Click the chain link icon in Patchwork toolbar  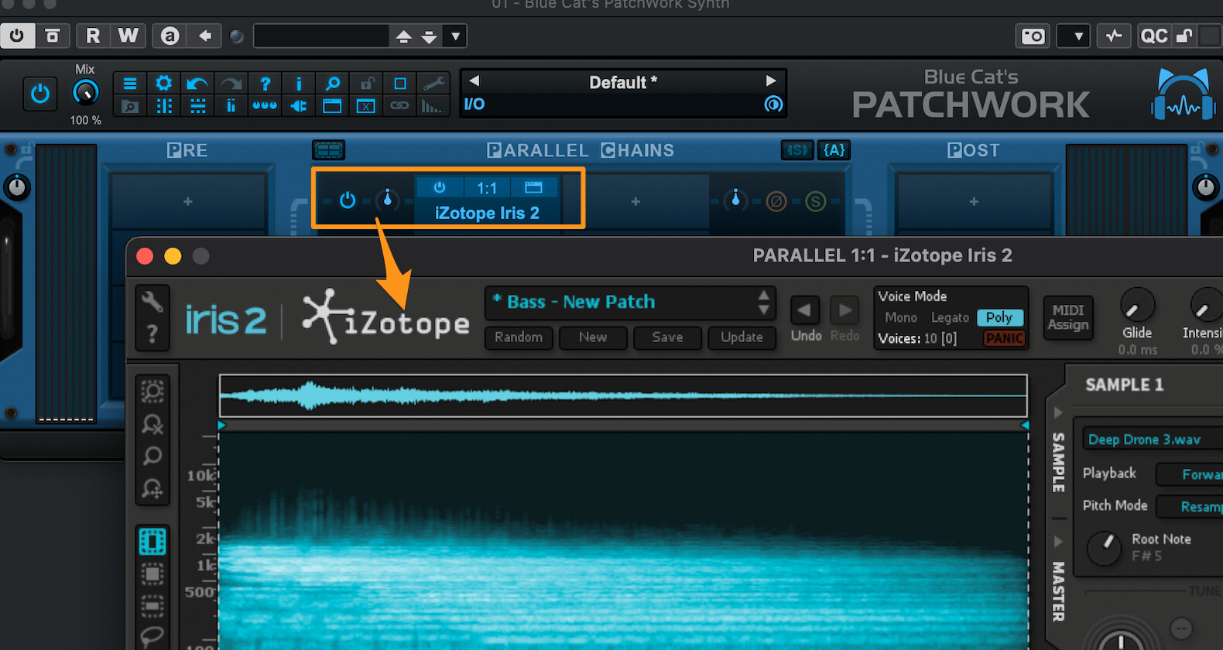[399, 106]
